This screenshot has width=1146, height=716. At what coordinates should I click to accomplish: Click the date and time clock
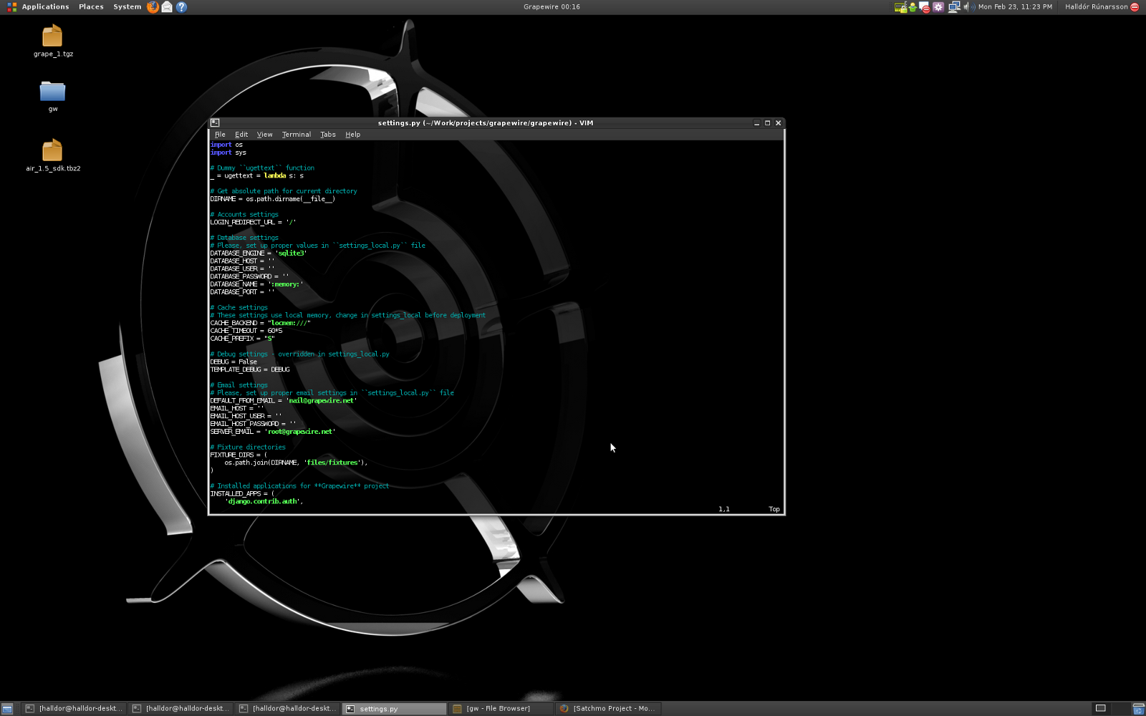1015,7
